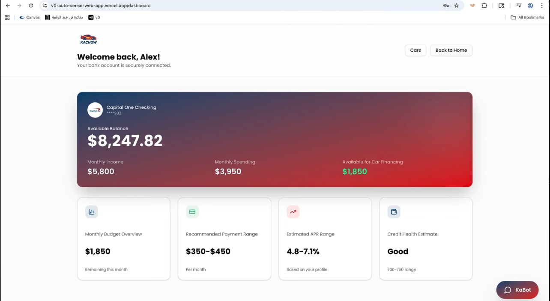Viewport: 550px width, 301px height.
Task: Click the bank account securely connected message
Action: point(124,66)
